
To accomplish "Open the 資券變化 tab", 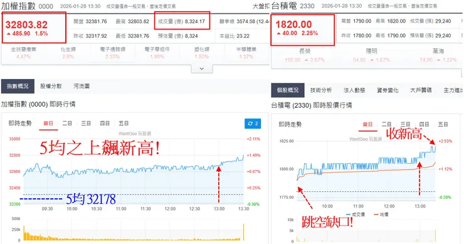I will point(388,90).
